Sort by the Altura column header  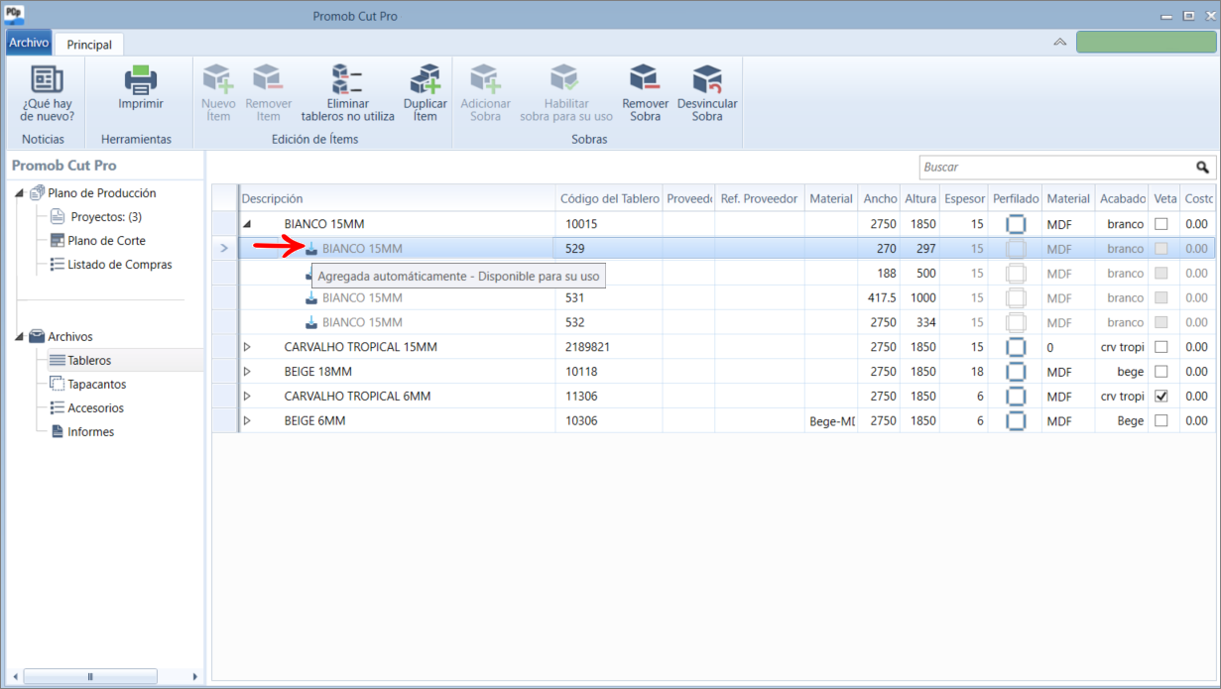pos(920,198)
